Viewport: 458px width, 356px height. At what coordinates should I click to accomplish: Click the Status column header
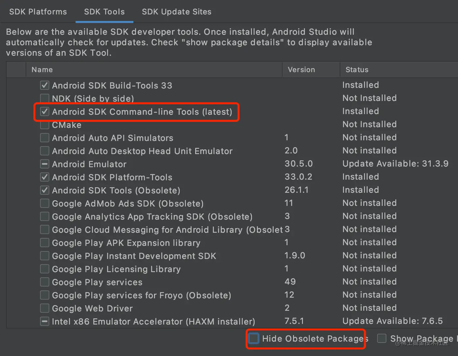pyautogui.click(x=357, y=69)
